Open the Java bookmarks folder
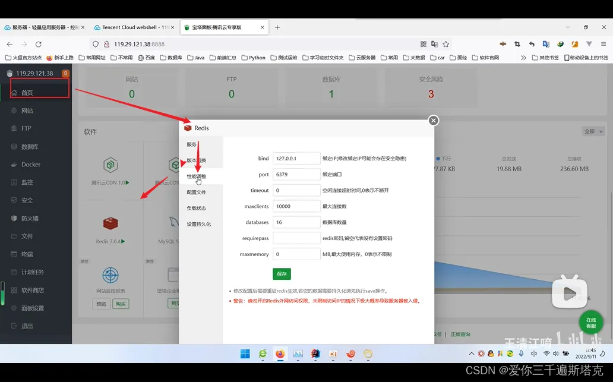This screenshot has width=613, height=382. (x=196, y=58)
